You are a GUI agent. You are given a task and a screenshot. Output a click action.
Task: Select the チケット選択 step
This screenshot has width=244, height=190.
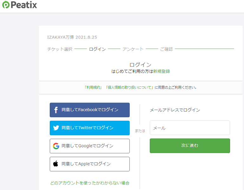click(60, 49)
